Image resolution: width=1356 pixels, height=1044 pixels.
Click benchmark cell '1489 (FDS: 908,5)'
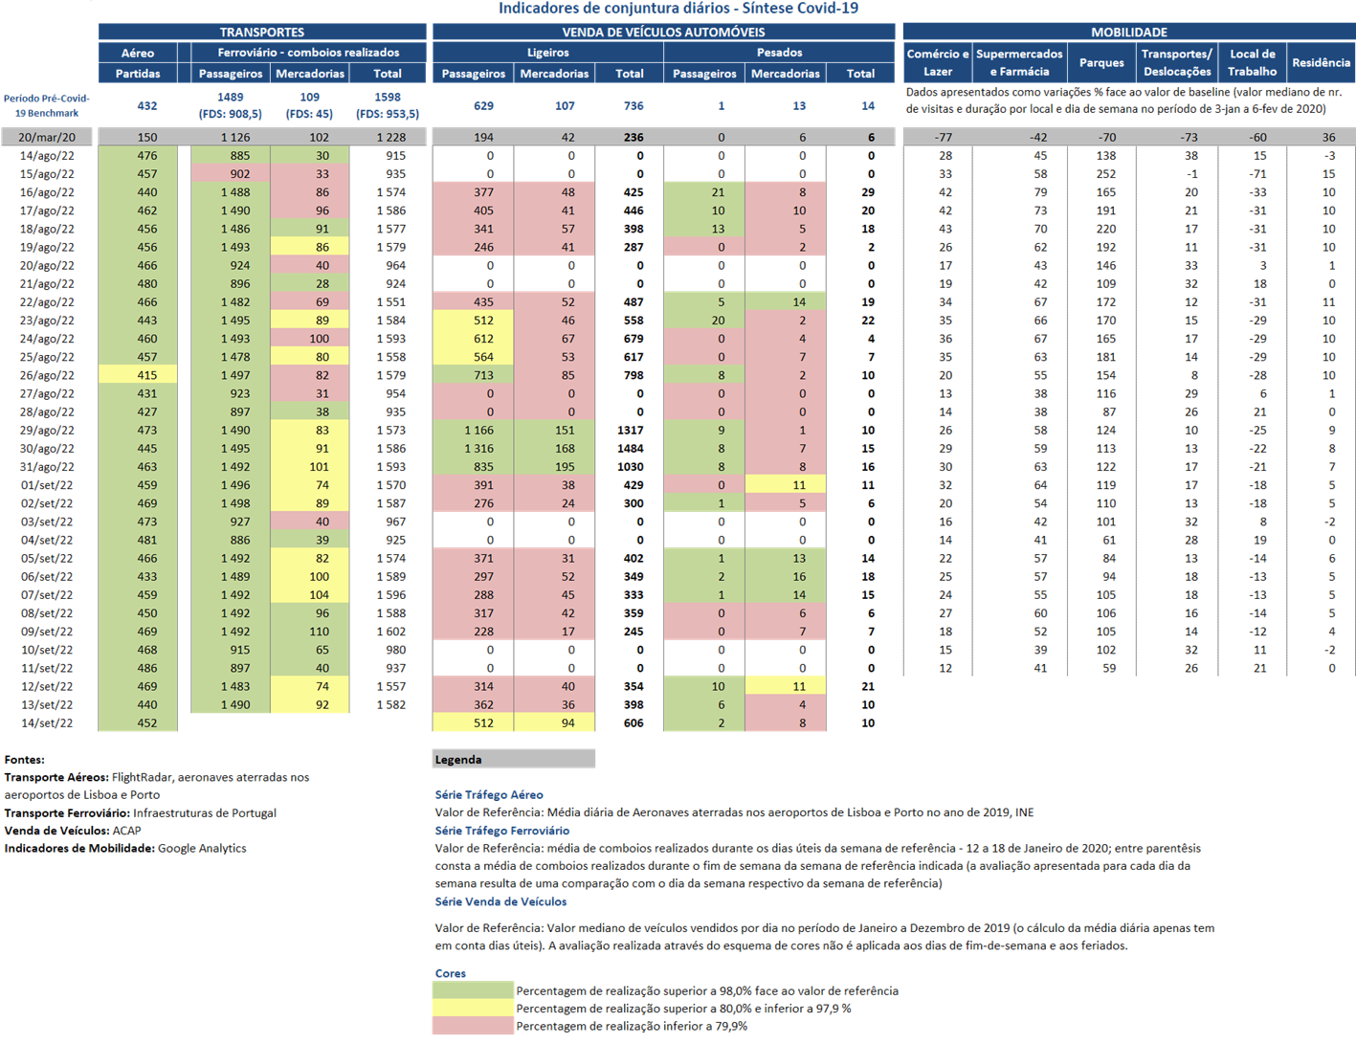231,105
